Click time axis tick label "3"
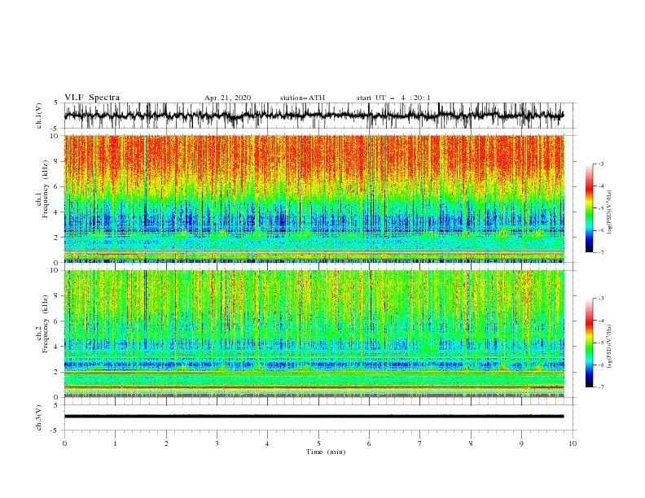This screenshot has height=498, width=645. pos(217,443)
